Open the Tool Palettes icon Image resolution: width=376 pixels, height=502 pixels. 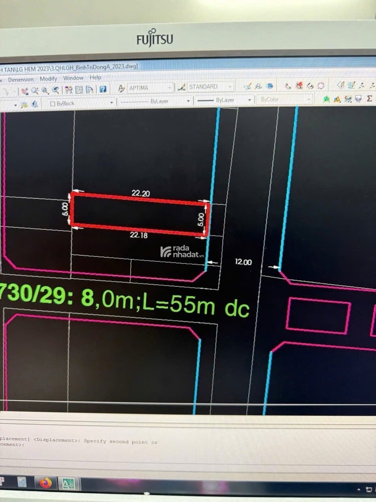coord(90,89)
